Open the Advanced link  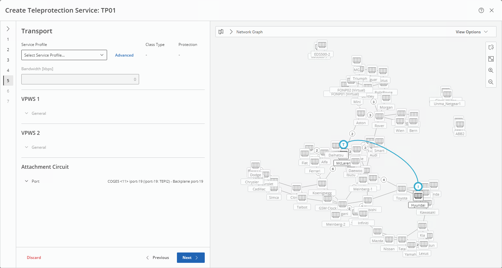pos(124,55)
